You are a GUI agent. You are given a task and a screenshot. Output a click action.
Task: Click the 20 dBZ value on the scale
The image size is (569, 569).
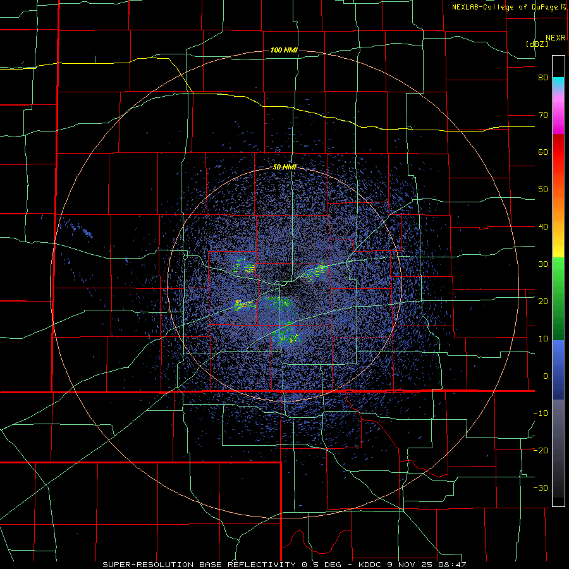point(543,302)
